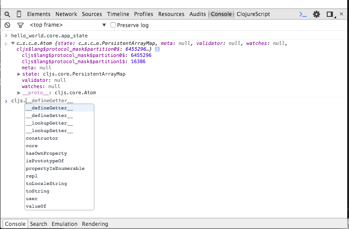Viewport: 349px width, 229px height.
Task: Open the Rendering drawer tab
Action: (95, 224)
